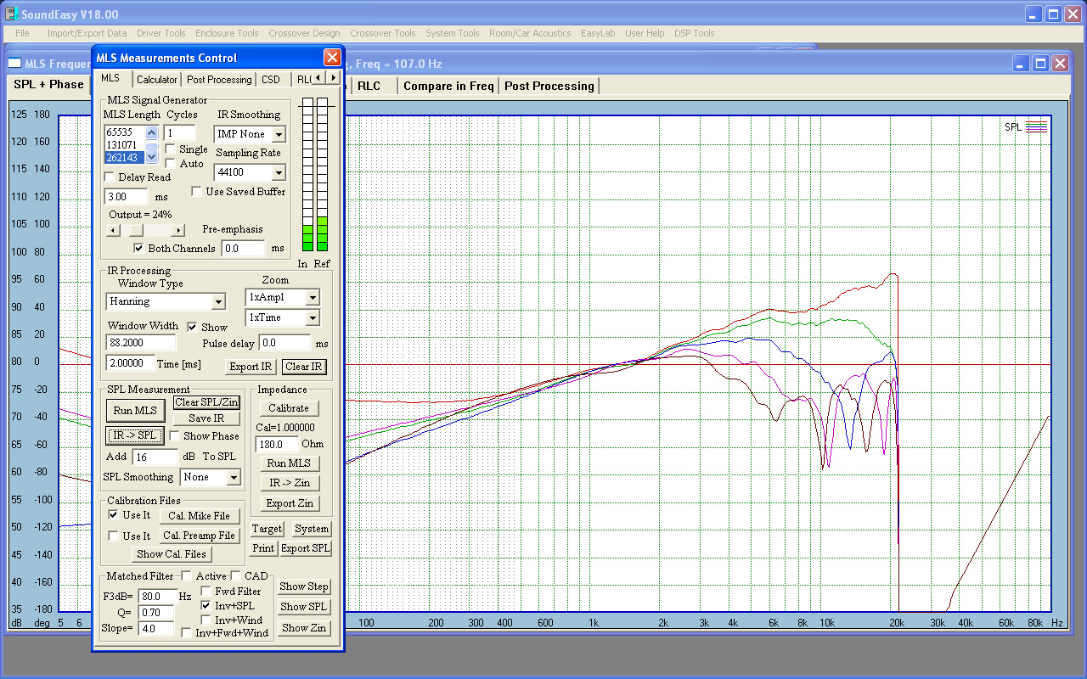Click the MLS Length list up arrow
Image resolution: width=1087 pixels, height=679 pixels.
151,132
